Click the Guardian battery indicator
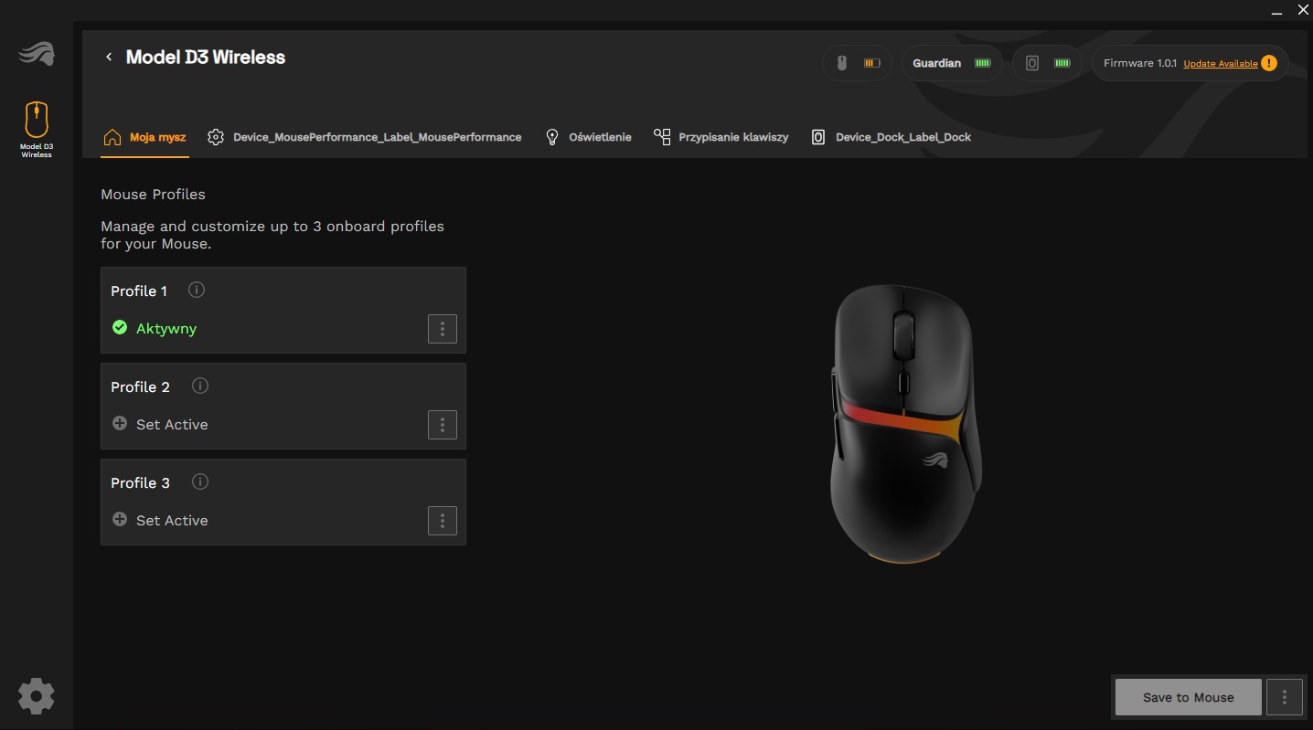Viewport: 1313px width, 730px height. point(952,63)
